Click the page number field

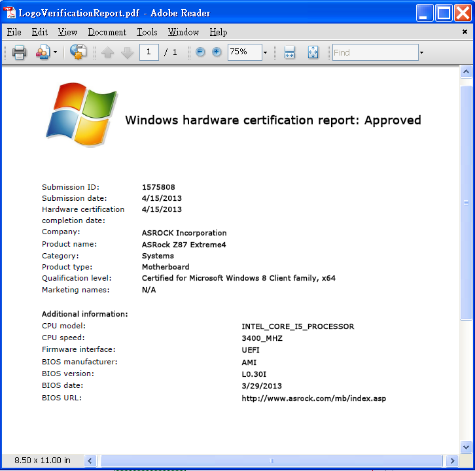(x=149, y=52)
